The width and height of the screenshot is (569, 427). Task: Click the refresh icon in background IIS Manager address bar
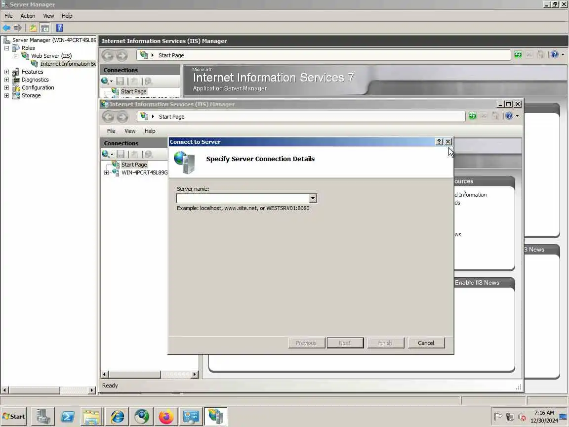coord(518,55)
